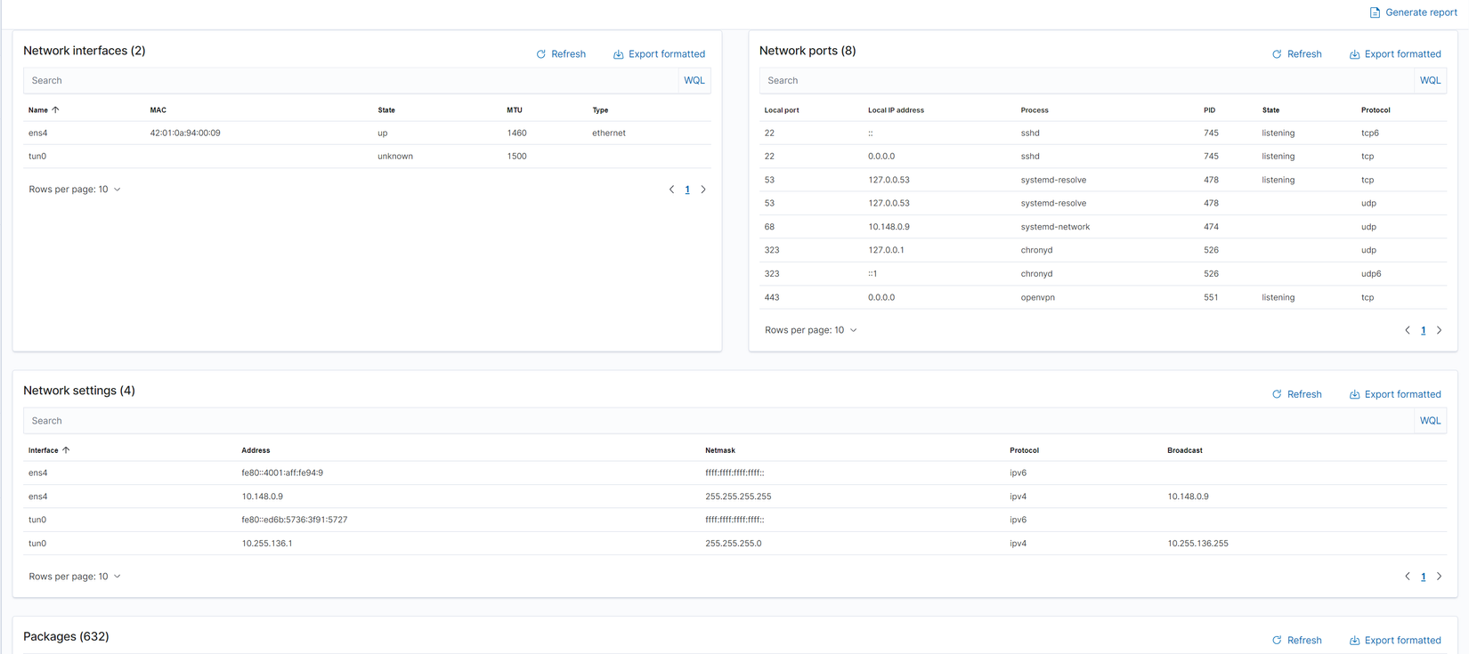The image size is (1469, 654).
Task: Select page 1 in Network settings pagination
Action: point(1424,577)
